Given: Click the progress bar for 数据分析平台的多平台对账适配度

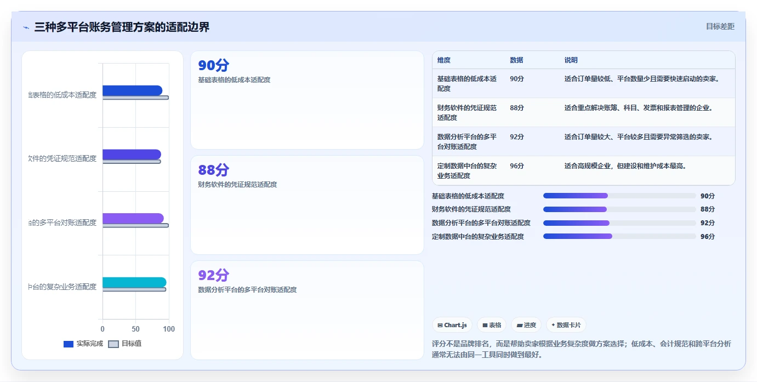Looking at the screenshot, I should [619, 223].
